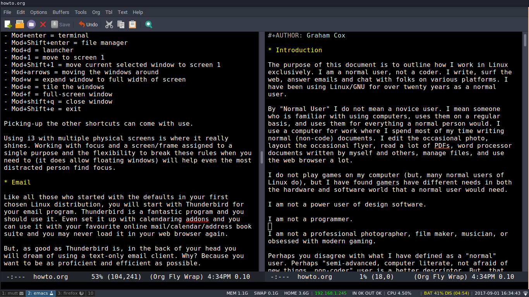Click the SWAP 0.1G status entry
The width and height of the screenshot is (529, 297).
266,293
